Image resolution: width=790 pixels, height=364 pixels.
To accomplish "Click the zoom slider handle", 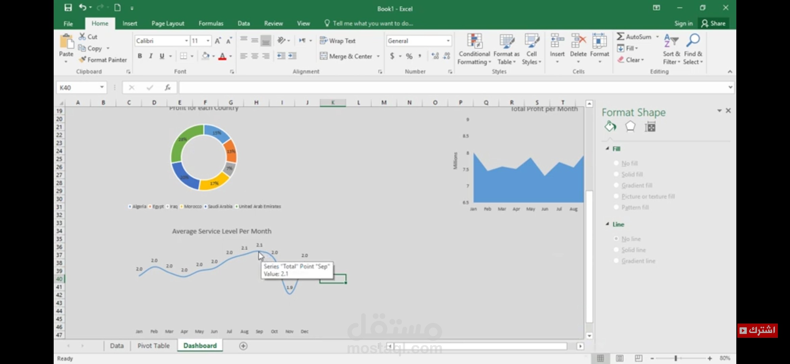I will (x=676, y=358).
